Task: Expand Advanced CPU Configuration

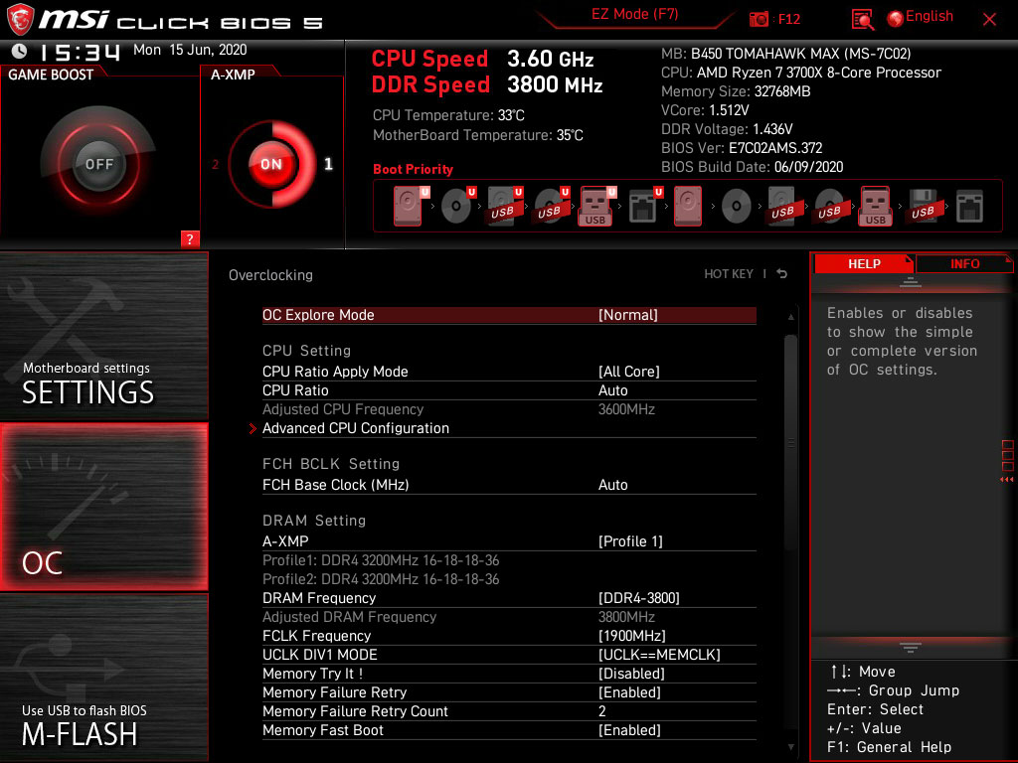Action: click(x=356, y=428)
